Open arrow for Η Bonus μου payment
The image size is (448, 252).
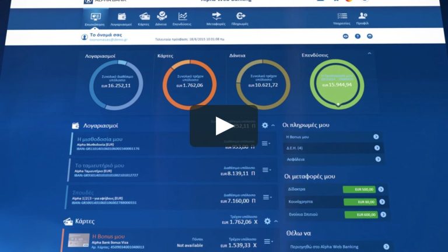click(376, 137)
